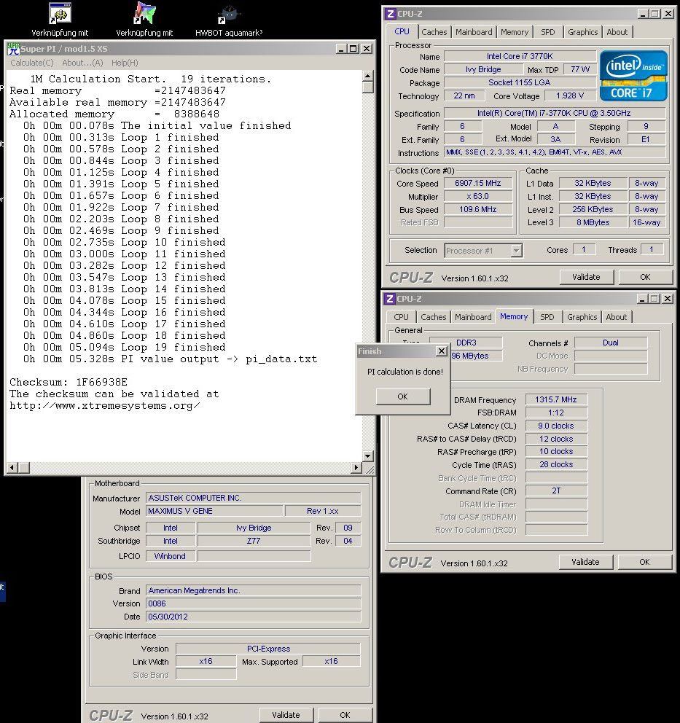Click the Multiplier x 63.0 value
The image size is (680, 723).
478,197
